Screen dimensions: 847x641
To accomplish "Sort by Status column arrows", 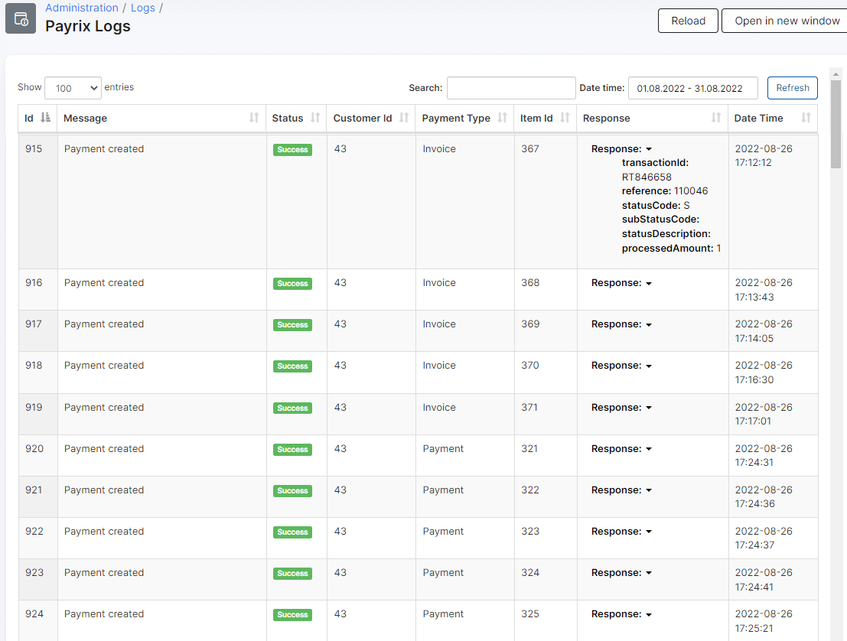I will coord(314,118).
